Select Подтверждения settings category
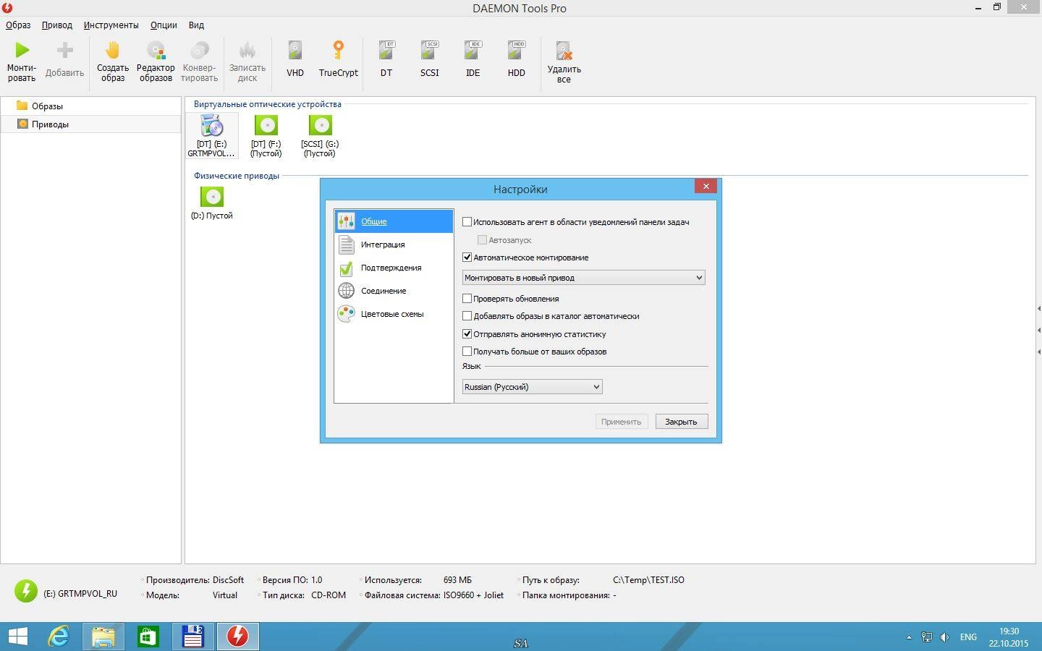Screen dimensions: 1042x651 pyautogui.click(x=394, y=268)
